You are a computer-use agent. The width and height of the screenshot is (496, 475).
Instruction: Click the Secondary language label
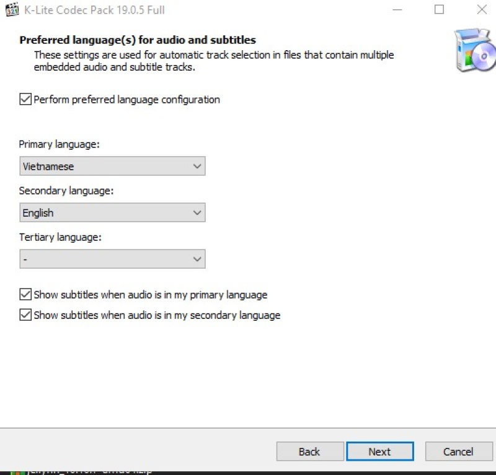click(66, 191)
